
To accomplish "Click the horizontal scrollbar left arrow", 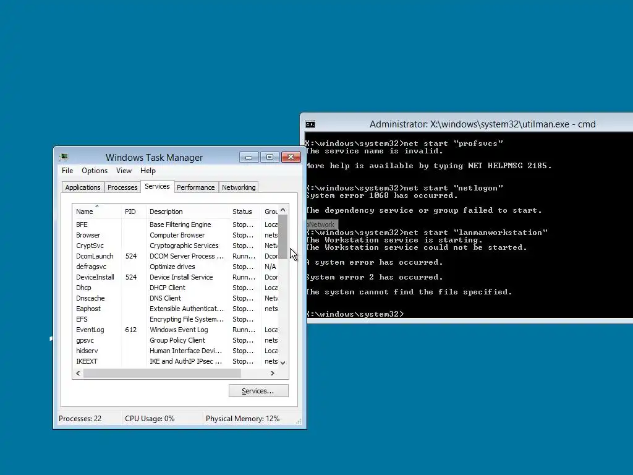I will click(79, 373).
